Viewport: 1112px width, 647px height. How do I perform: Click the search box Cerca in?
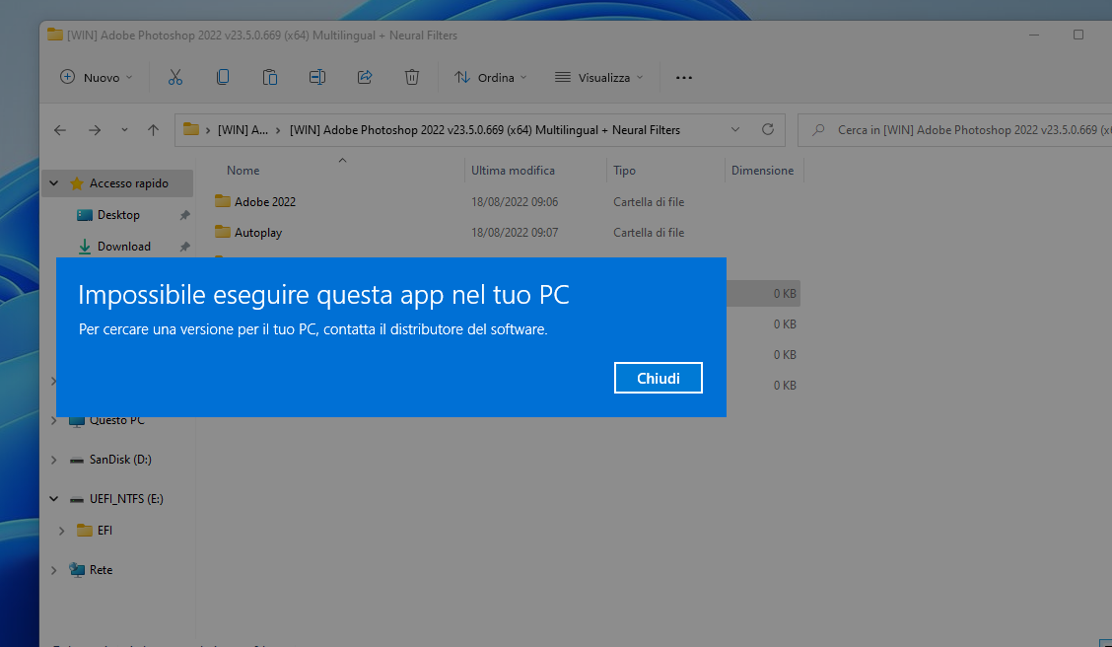[x=957, y=130]
